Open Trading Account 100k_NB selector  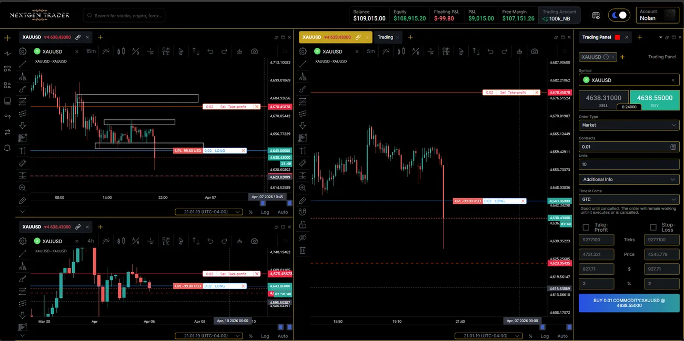pyautogui.click(x=559, y=15)
